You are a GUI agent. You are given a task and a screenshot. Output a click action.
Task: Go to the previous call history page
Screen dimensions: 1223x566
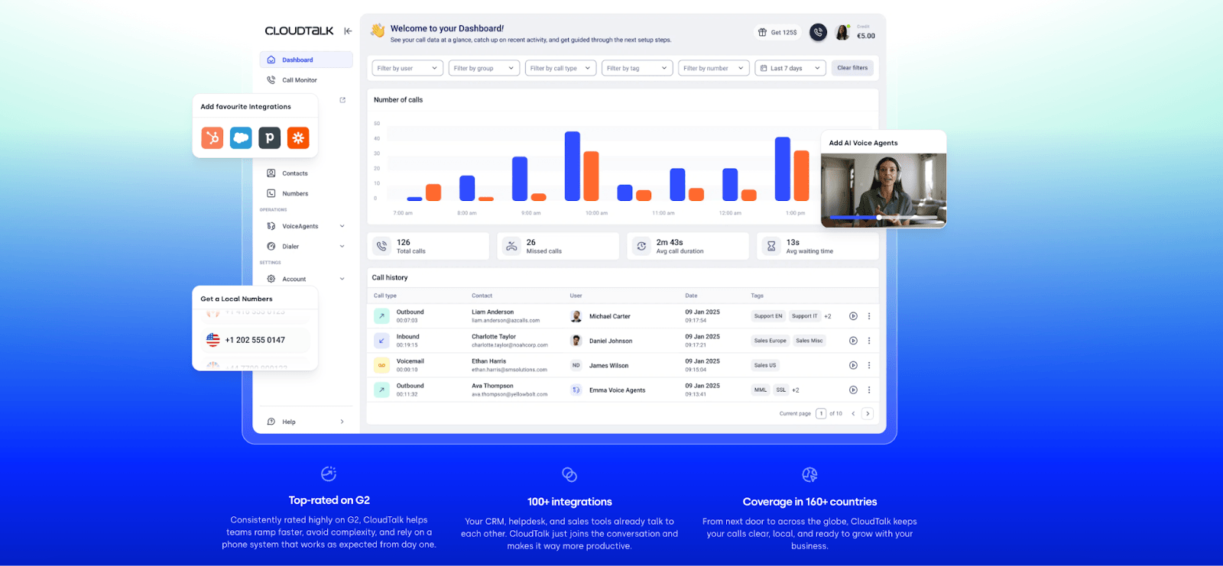tap(853, 413)
